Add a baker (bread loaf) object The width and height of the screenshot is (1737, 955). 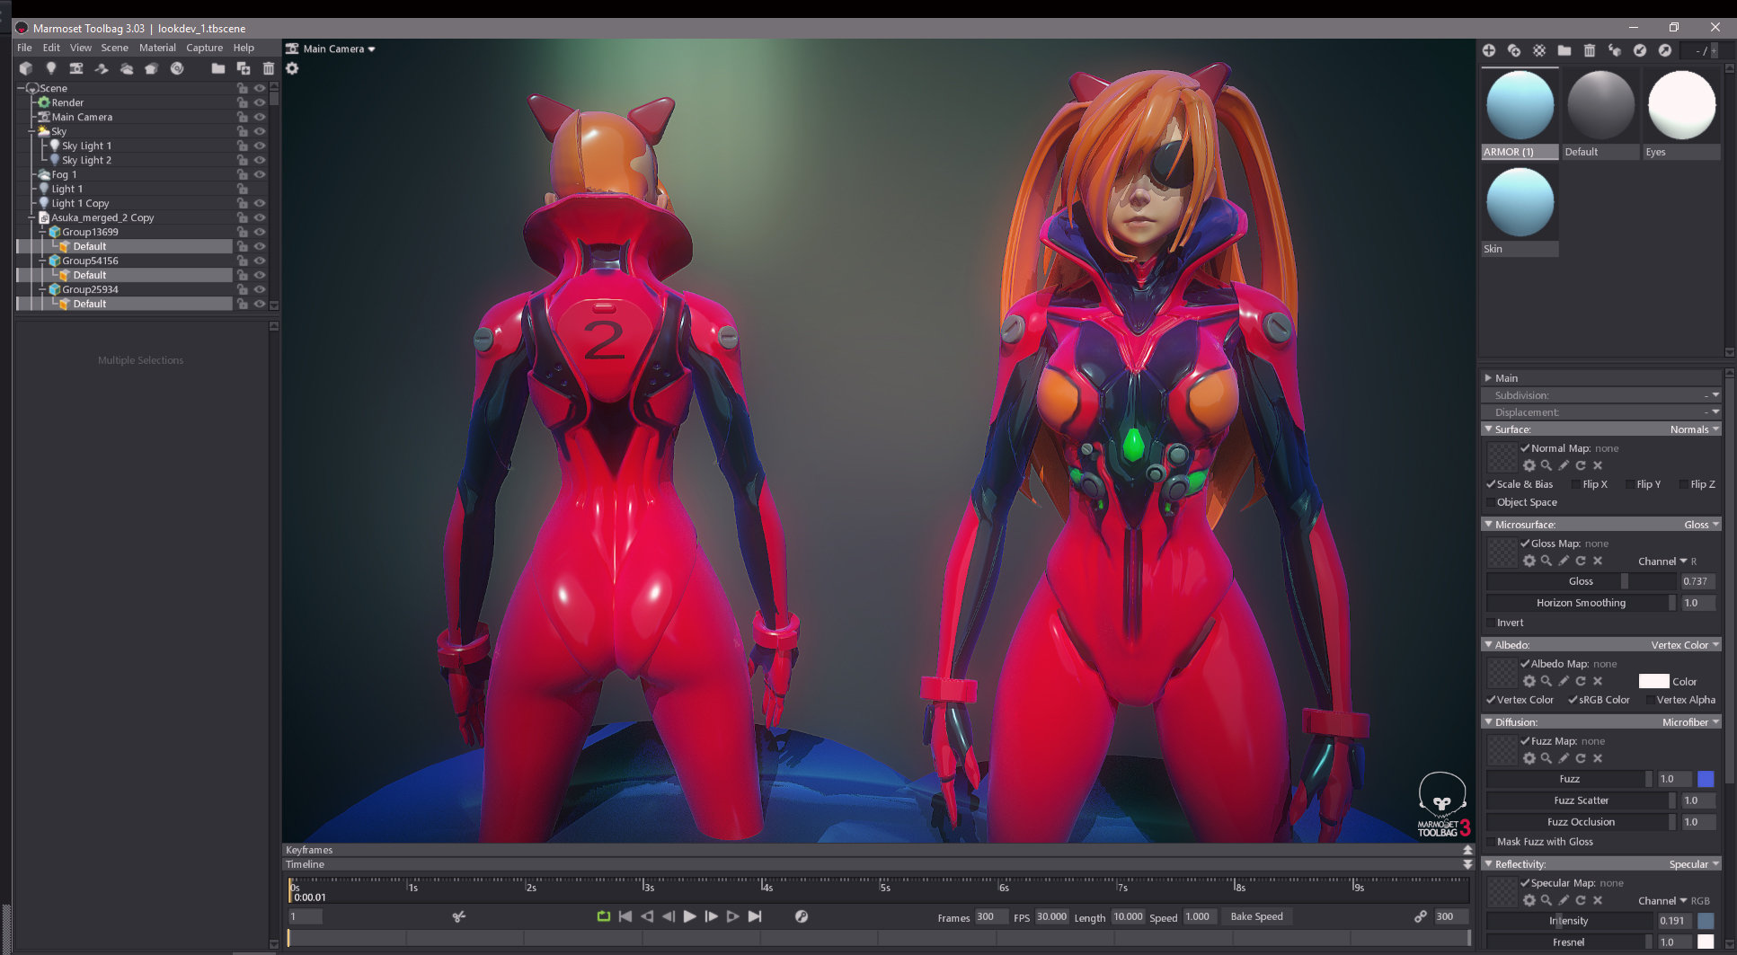point(152,68)
